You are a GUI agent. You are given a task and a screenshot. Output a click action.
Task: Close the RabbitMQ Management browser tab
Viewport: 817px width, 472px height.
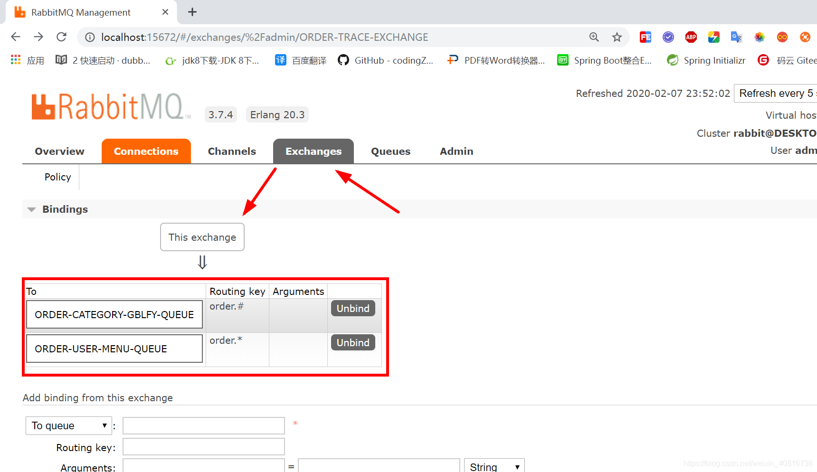pyautogui.click(x=165, y=12)
